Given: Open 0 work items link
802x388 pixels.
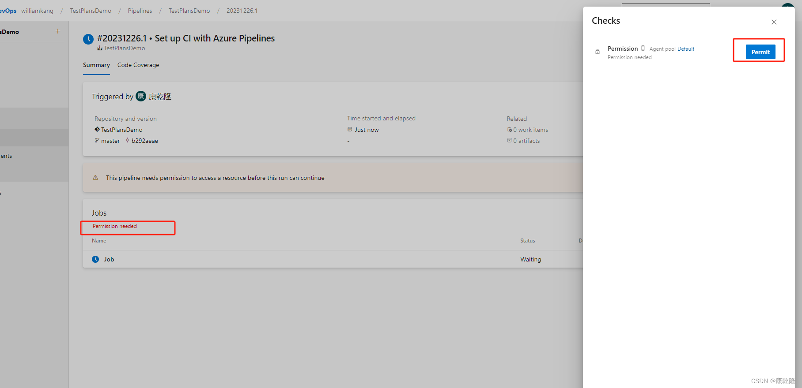Looking at the screenshot, I should [530, 130].
